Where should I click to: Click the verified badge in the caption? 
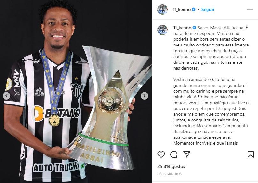coord(194,28)
